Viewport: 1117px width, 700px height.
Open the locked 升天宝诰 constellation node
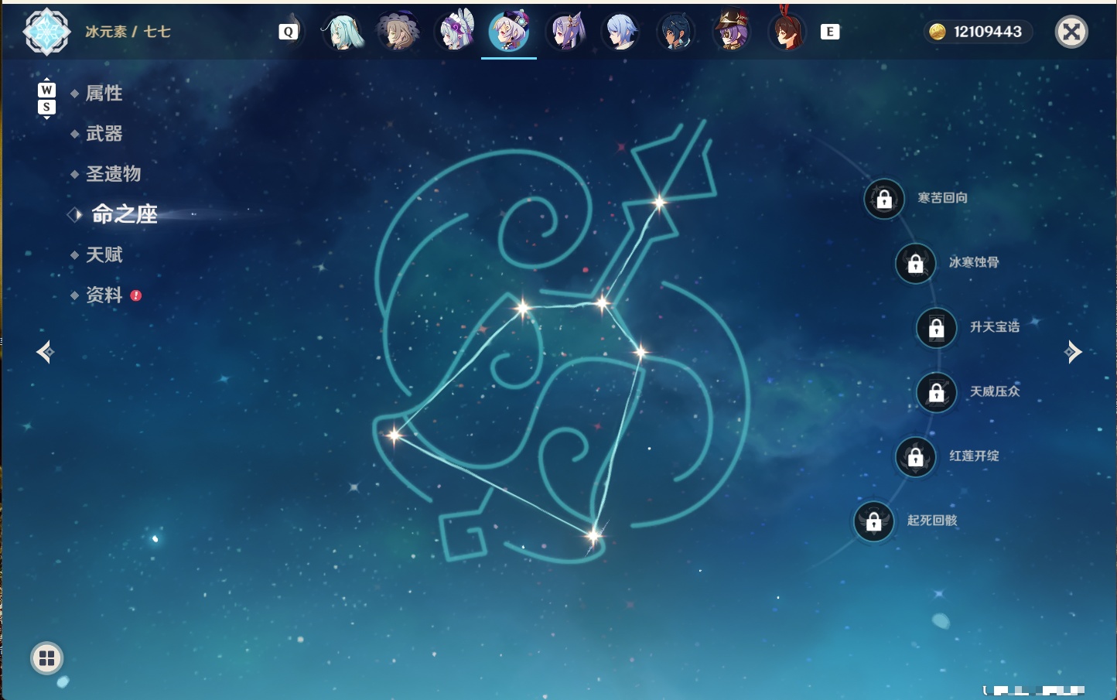937,328
